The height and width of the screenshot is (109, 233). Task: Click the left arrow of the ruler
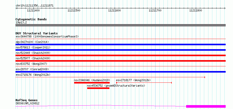pos(16,8)
